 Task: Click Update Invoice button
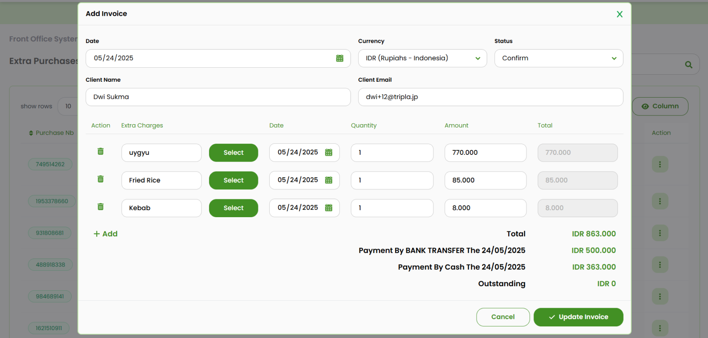pyautogui.click(x=578, y=317)
